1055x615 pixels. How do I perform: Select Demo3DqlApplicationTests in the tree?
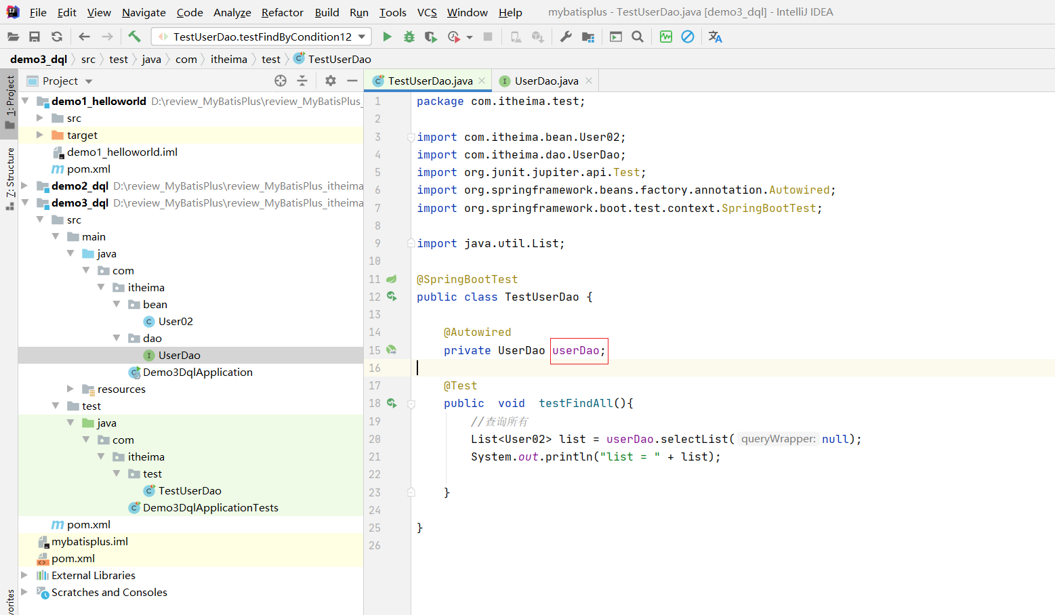210,507
